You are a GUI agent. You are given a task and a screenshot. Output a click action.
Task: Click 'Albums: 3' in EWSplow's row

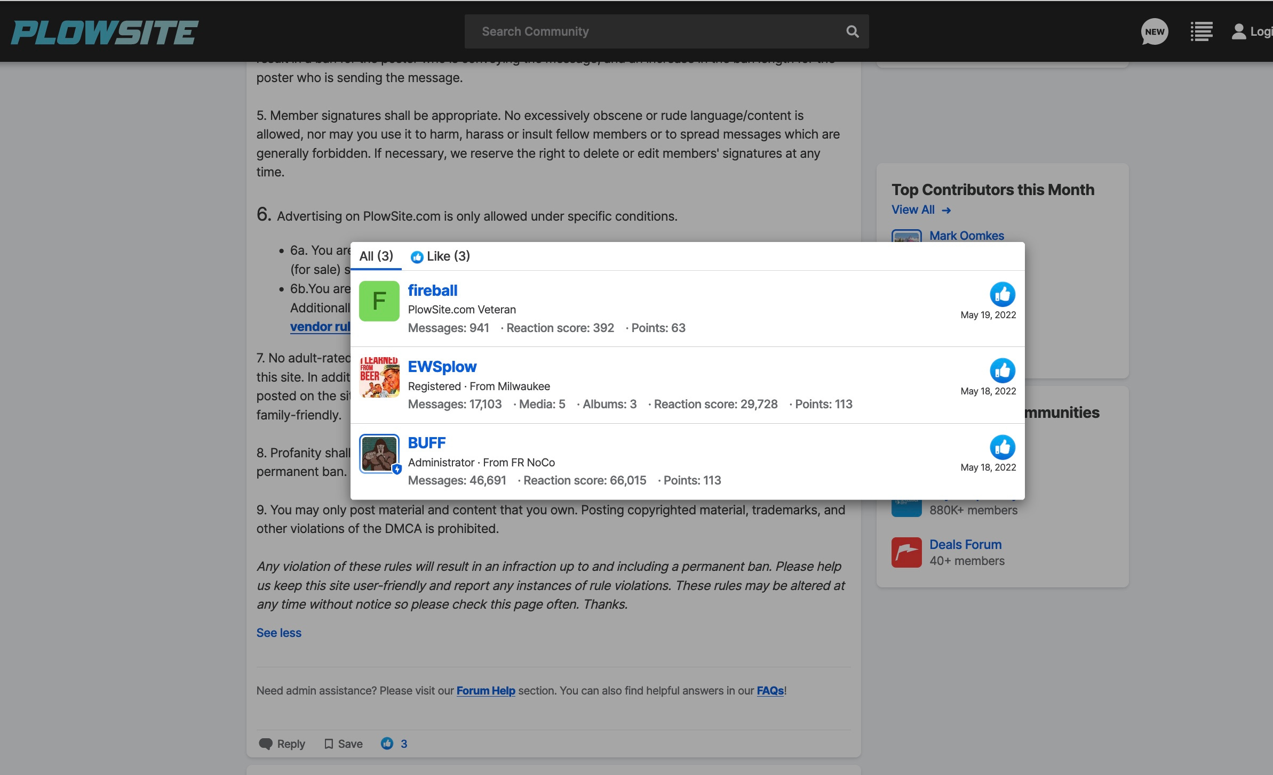click(x=609, y=404)
